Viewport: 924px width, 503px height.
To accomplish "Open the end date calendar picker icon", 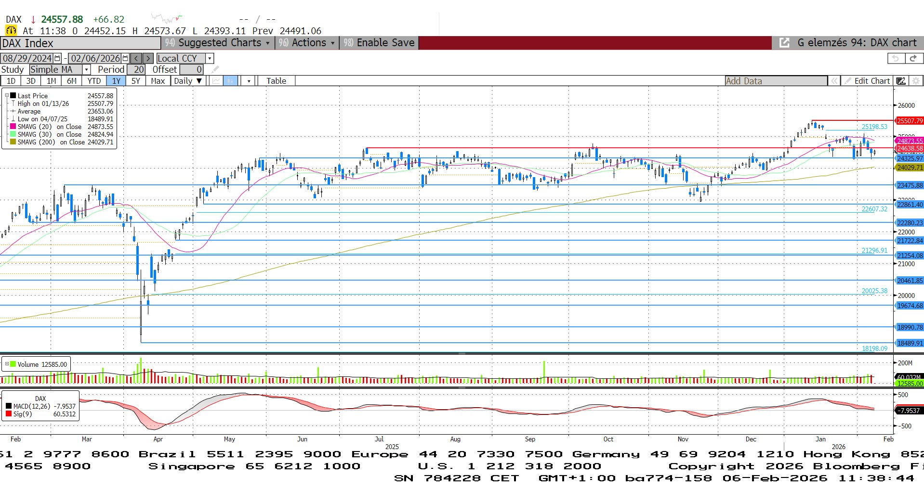I will (125, 58).
